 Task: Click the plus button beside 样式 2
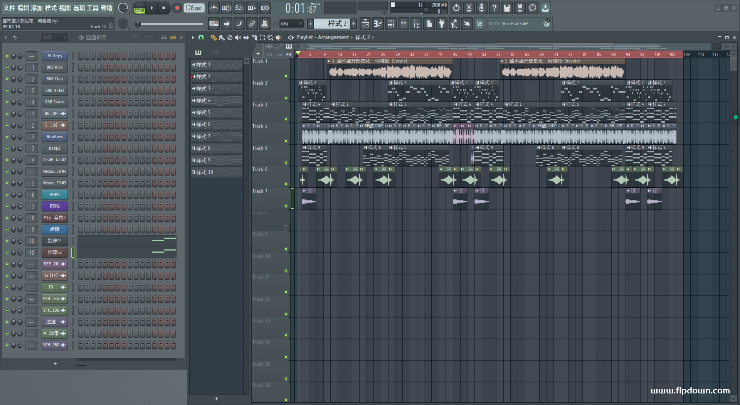353,24
